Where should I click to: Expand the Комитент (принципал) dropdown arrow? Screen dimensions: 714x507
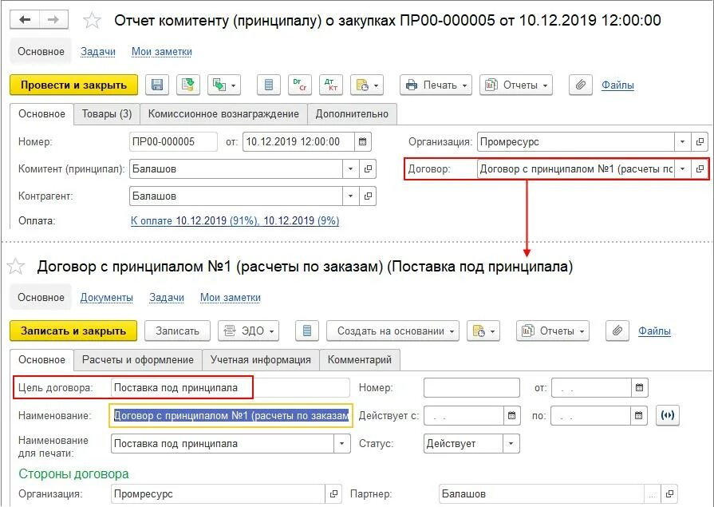click(351, 169)
